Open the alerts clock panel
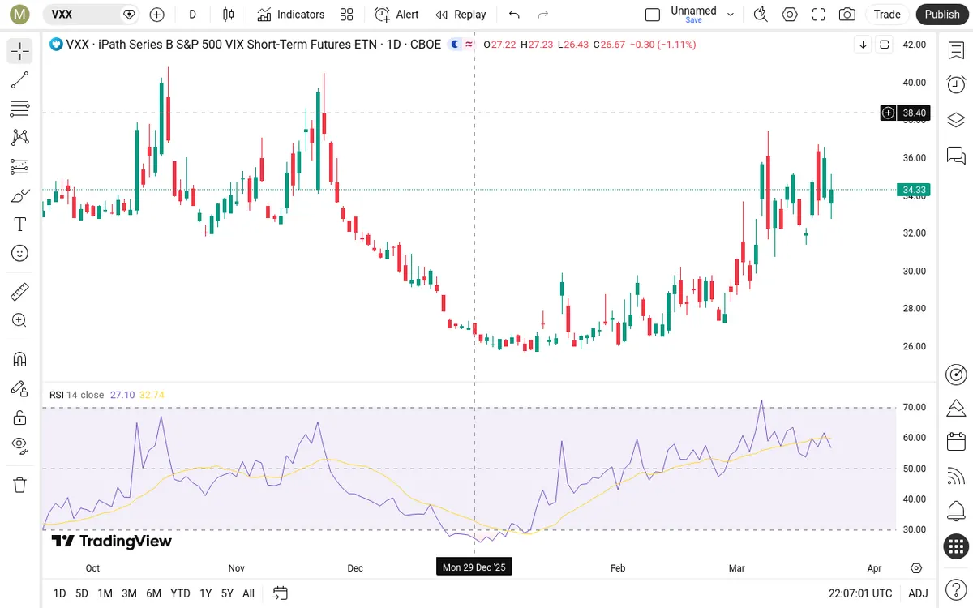973x608 pixels. point(956,84)
